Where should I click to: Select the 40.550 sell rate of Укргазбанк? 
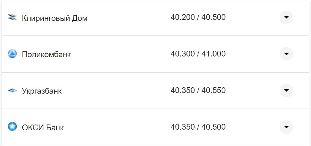click(214, 90)
